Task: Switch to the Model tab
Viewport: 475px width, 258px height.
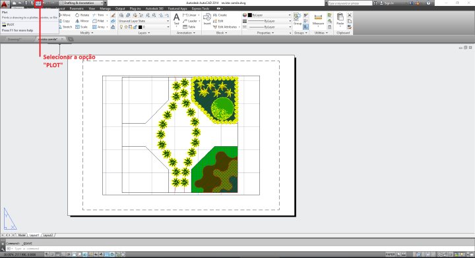Action: pos(22,235)
